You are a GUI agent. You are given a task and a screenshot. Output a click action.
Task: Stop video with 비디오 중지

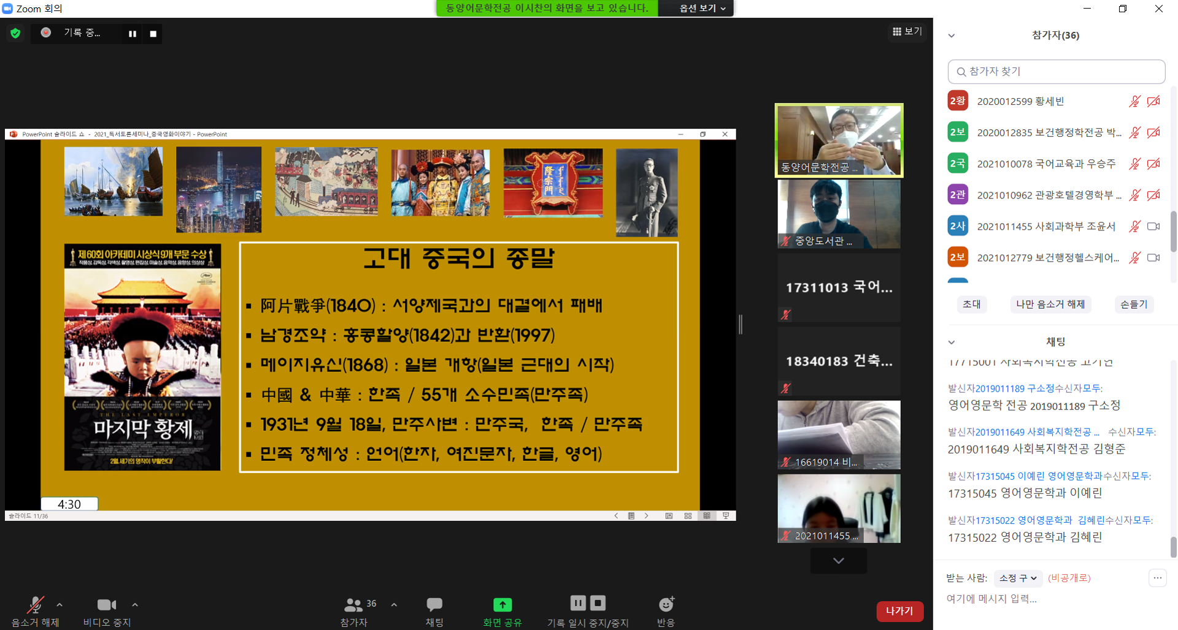[x=107, y=611]
